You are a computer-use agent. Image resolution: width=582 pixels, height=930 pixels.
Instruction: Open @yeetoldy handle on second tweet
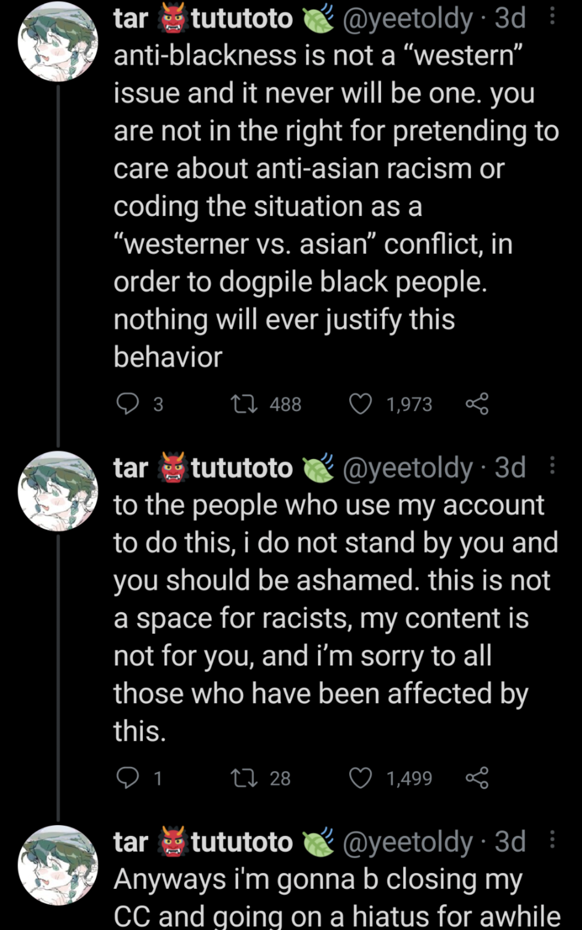[407, 468]
